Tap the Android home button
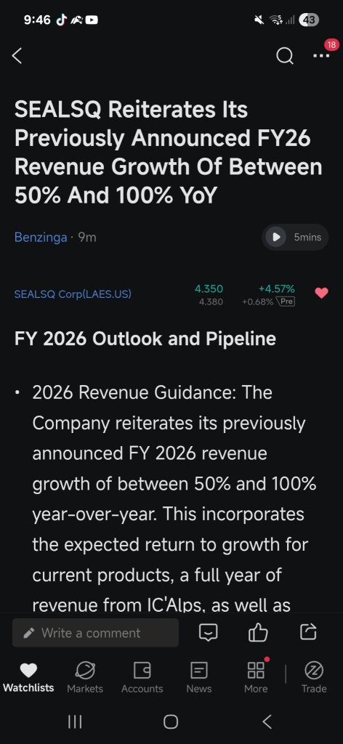This screenshot has width=343, height=744. 171,721
